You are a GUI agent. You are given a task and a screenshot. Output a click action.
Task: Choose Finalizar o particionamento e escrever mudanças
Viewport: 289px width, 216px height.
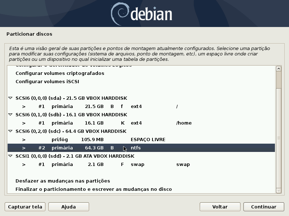(141, 189)
